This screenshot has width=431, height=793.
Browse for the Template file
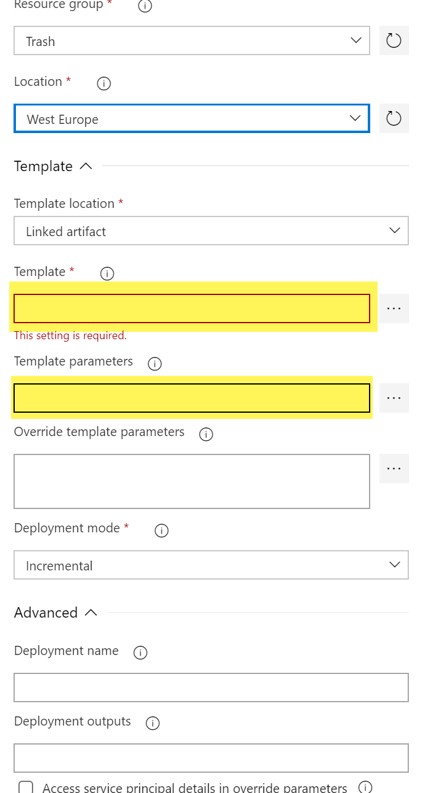394,308
